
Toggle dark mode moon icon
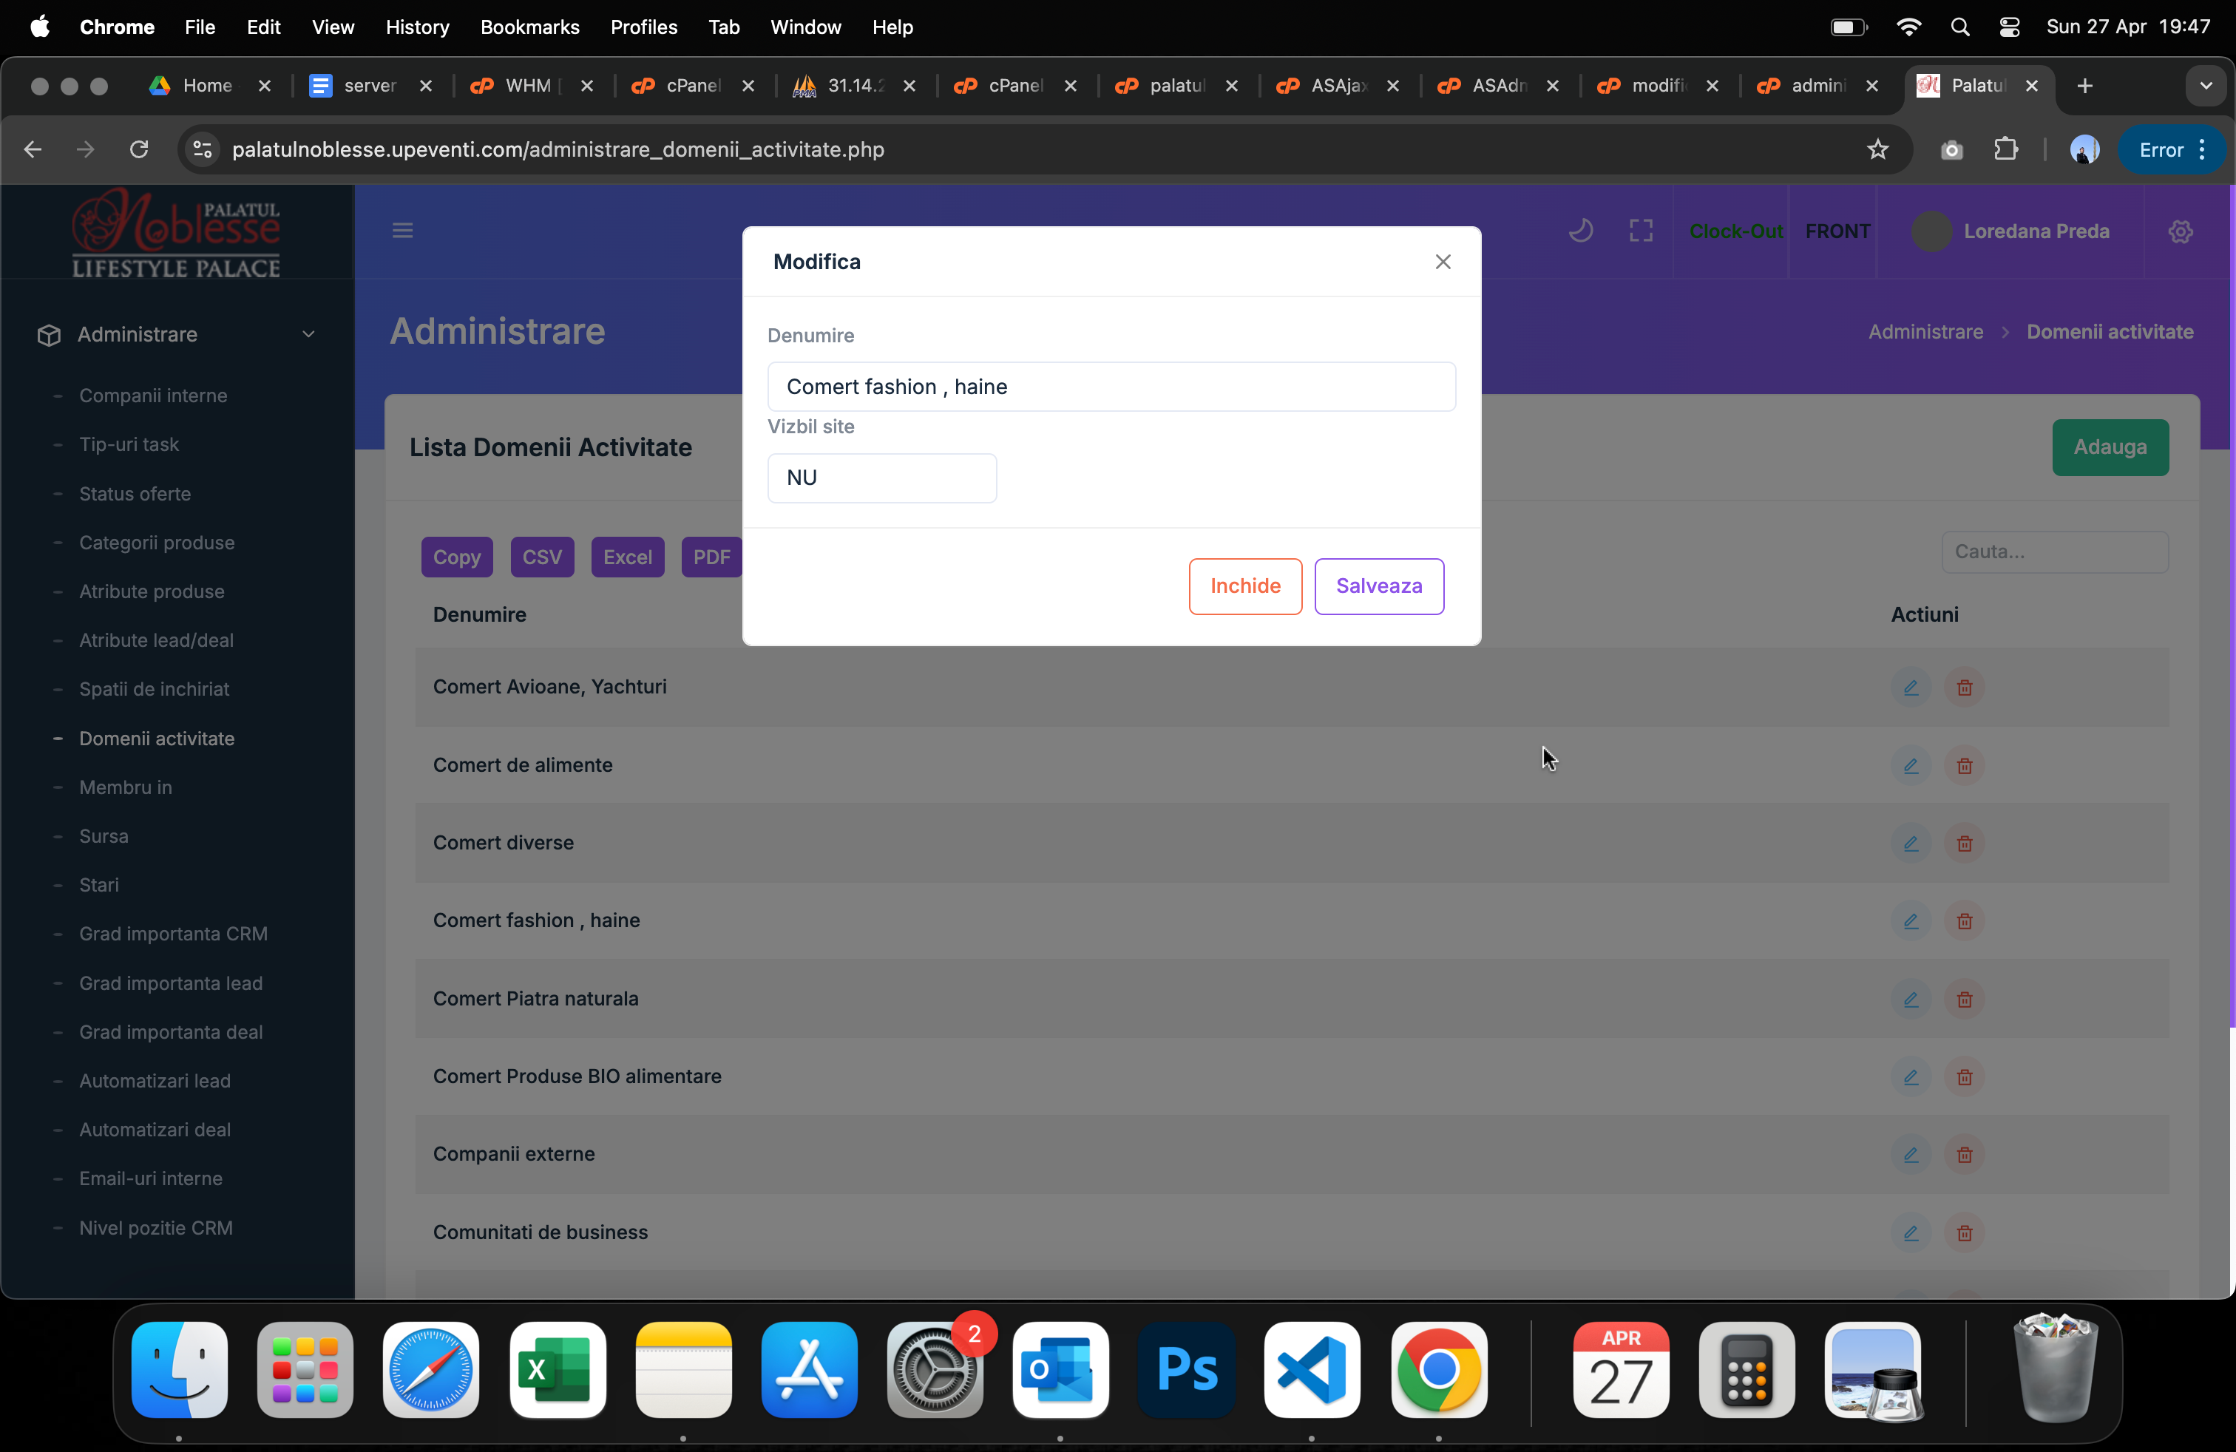1580,230
